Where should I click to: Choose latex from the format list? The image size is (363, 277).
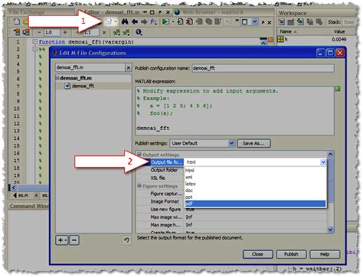pos(255,184)
